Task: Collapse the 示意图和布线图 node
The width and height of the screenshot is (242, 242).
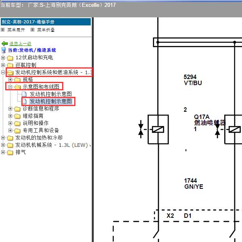Action: pos(10,87)
